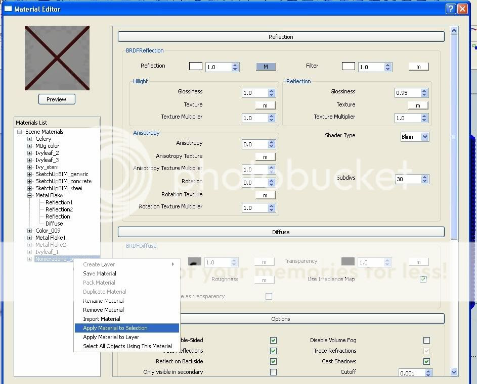The image size is (477, 384).
Task: Click the Reflection texture map M button
Action: [x=266, y=67]
